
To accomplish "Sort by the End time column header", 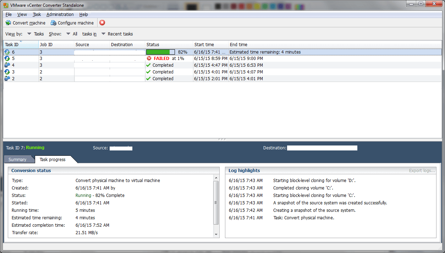I will pos(335,45).
